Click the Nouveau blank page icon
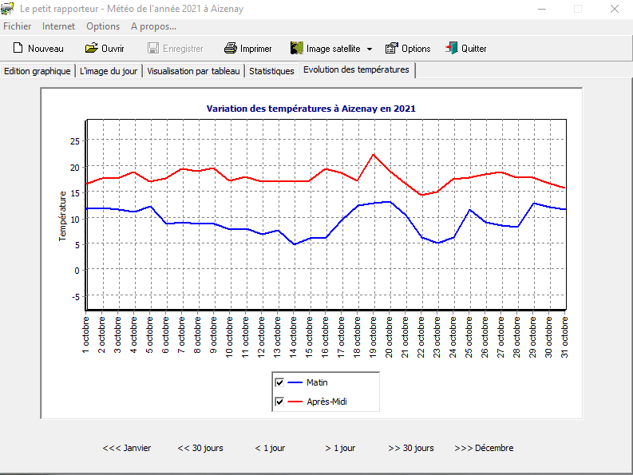This screenshot has height=475, width=633. pos(18,49)
